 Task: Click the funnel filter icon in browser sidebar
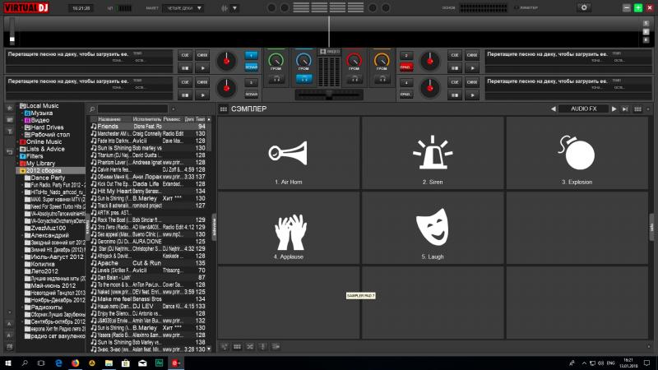(x=10, y=132)
